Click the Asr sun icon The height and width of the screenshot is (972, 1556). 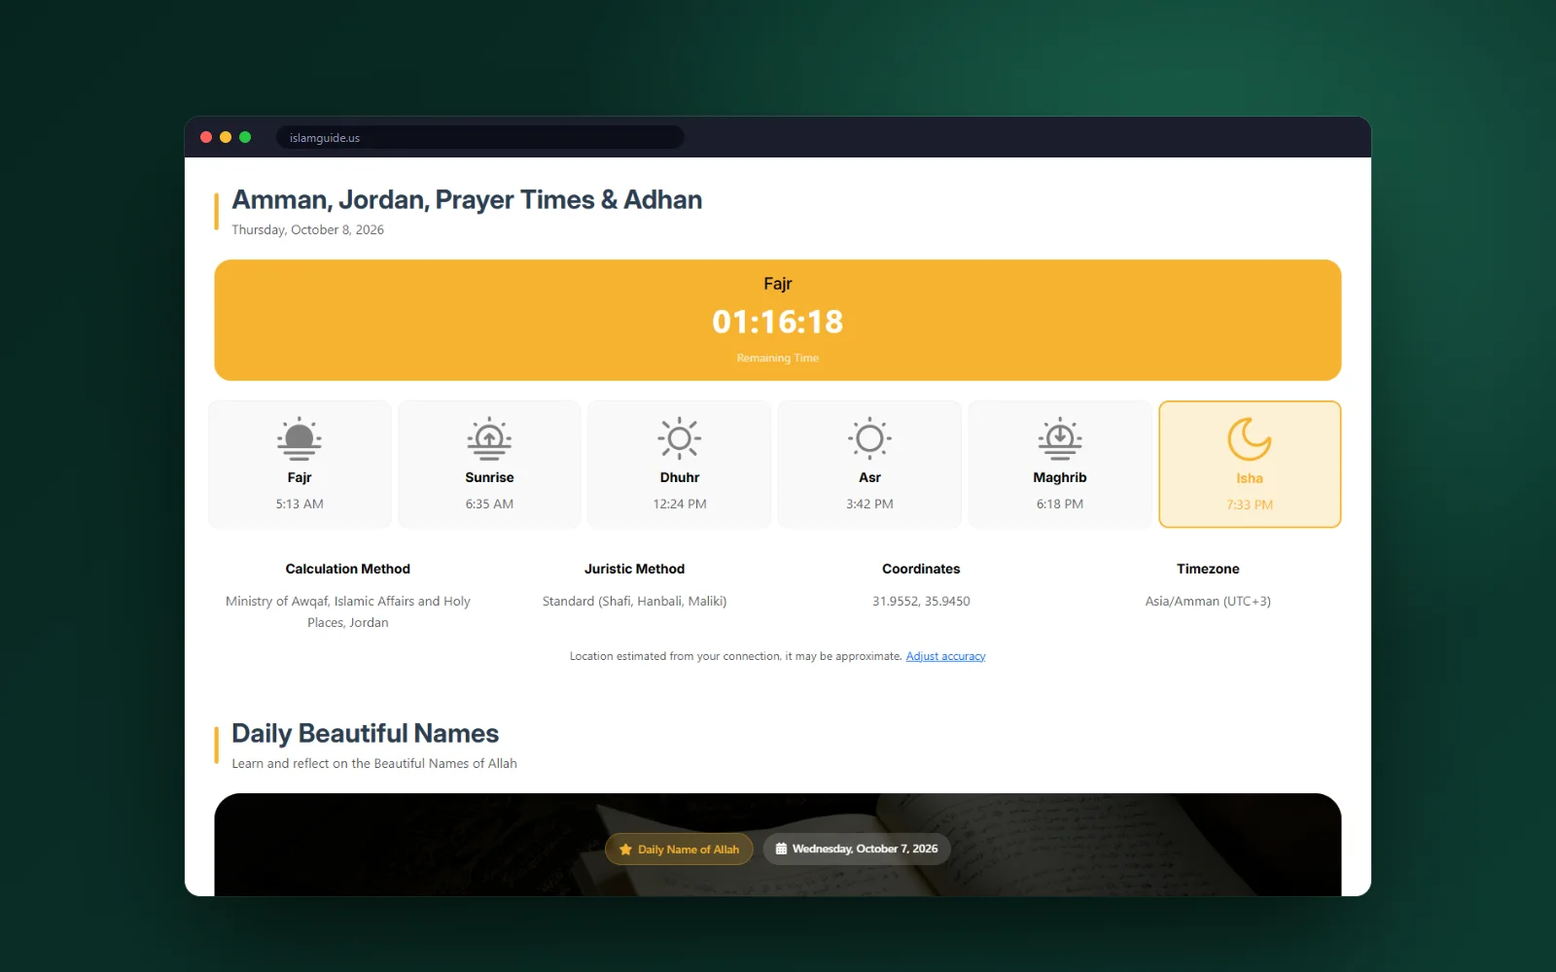(x=869, y=438)
